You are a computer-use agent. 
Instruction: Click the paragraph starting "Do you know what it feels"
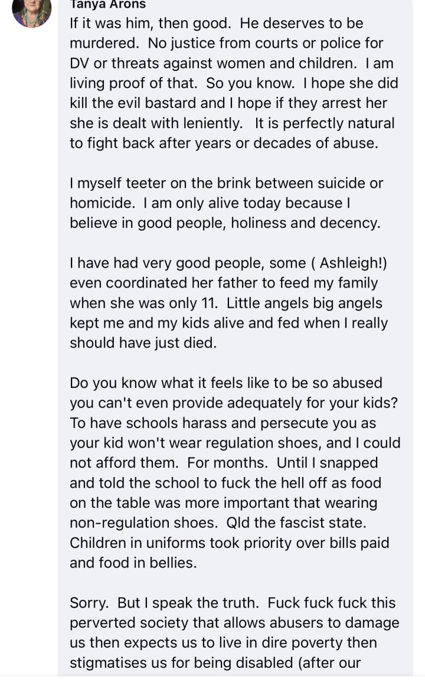[x=234, y=472]
